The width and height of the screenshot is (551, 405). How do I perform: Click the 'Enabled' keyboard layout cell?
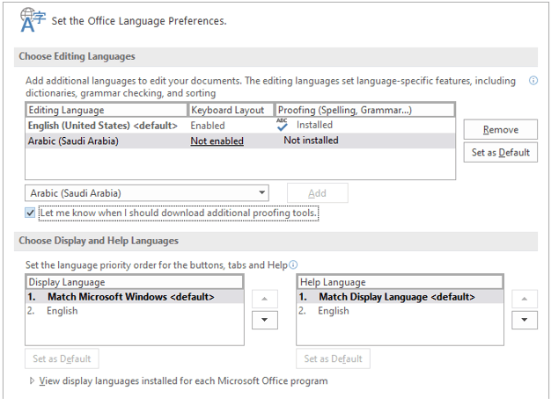(208, 126)
